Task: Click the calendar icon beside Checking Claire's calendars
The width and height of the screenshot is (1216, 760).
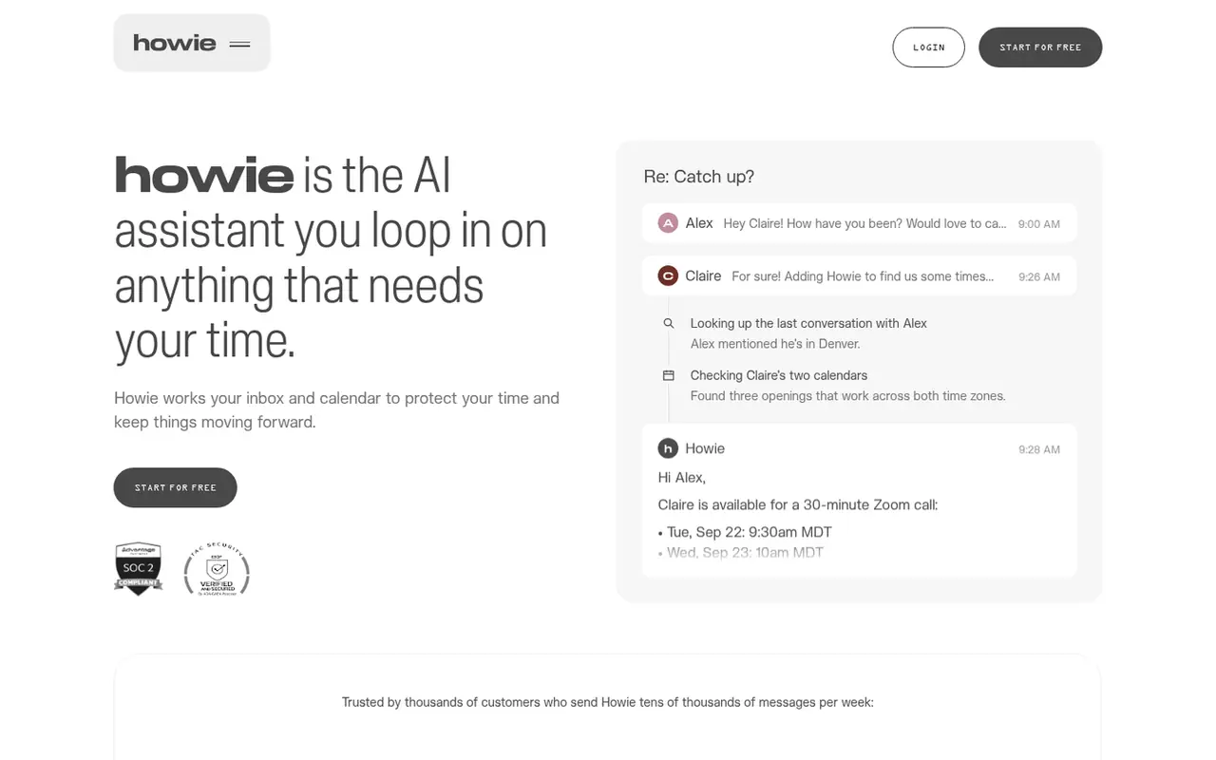Action: coord(669,375)
